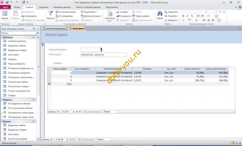Open Код товара column dropdown arrow
The height and width of the screenshot is (146, 242).
pyautogui.click(x=70, y=69)
